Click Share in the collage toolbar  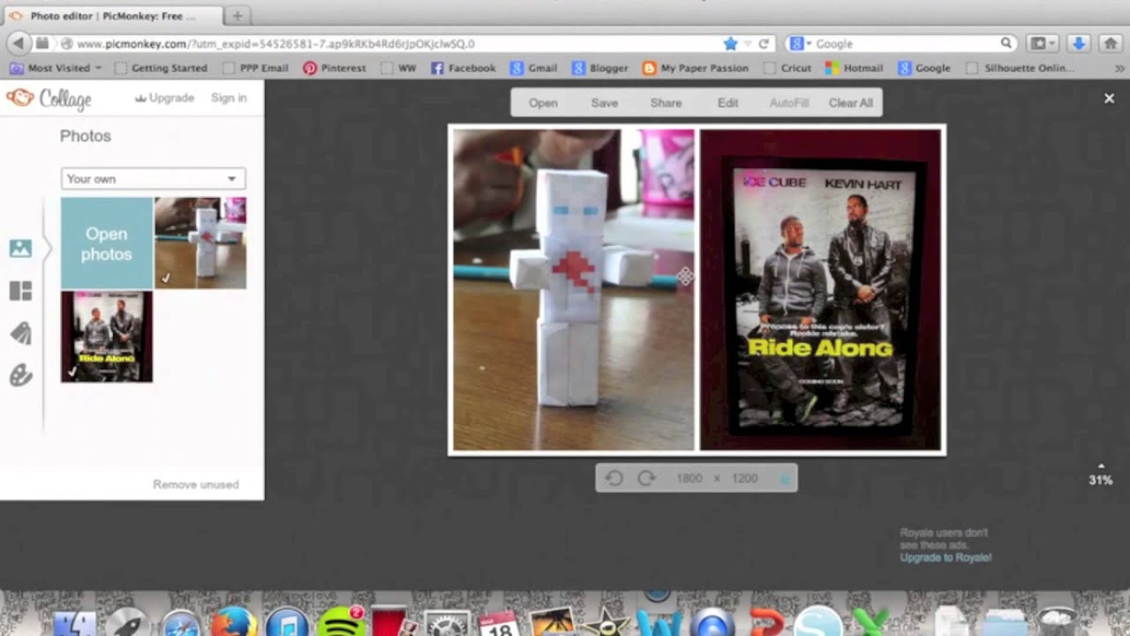(666, 102)
